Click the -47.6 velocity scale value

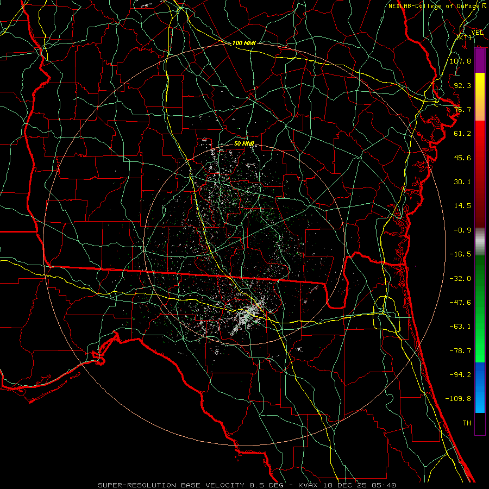pyautogui.click(x=460, y=303)
